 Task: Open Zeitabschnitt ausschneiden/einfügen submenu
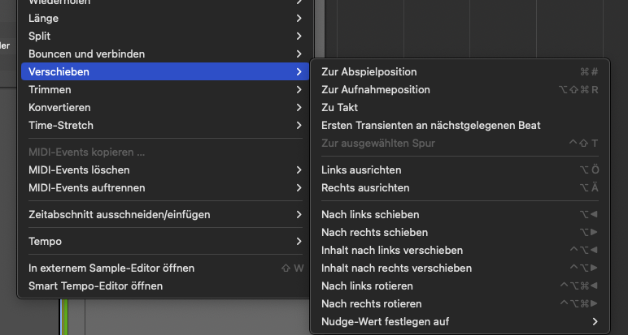[x=165, y=214]
